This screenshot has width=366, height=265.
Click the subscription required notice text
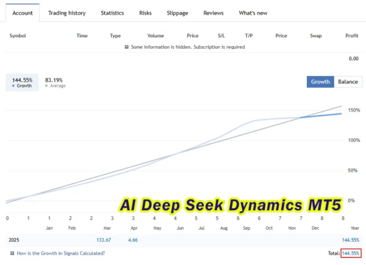tap(188, 47)
